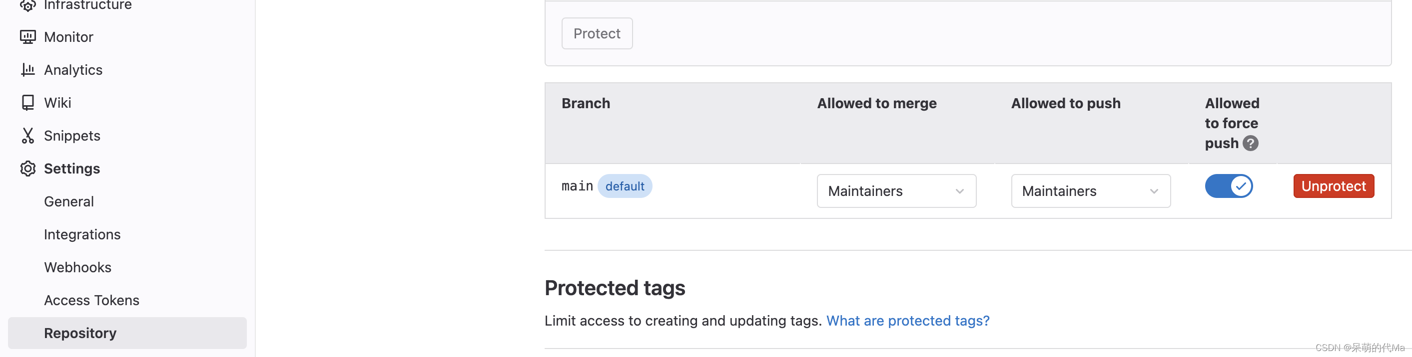Open the Wiki section
This screenshot has height=357, width=1412.
click(57, 102)
